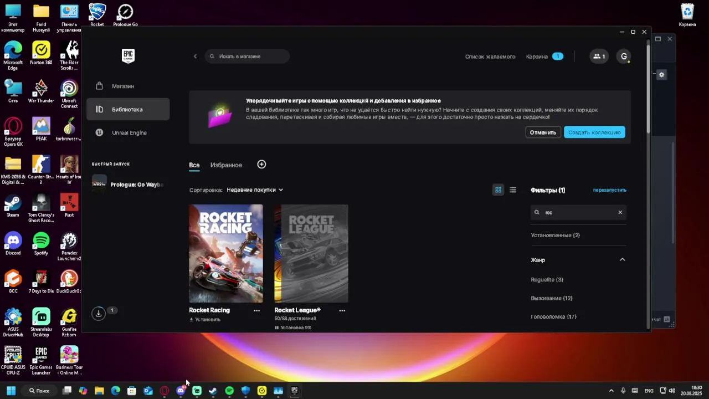
Task: Toggle the Roguelite (3) genre filter
Action: point(547,280)
